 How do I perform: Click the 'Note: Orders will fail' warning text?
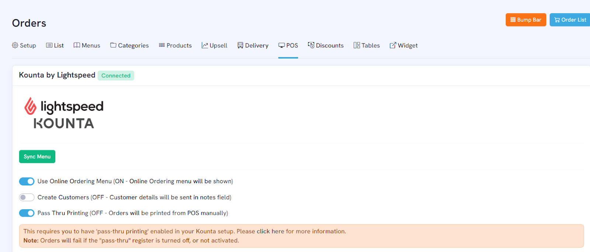coord(131,241)
